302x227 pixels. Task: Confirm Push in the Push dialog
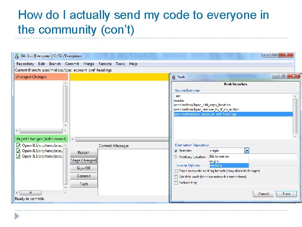[x=286, y=194]
